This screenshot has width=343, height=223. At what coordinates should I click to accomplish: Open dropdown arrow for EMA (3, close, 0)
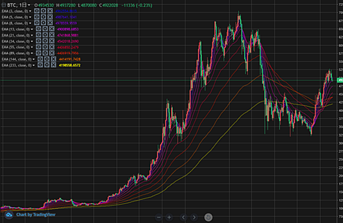(x=30, y=11)
